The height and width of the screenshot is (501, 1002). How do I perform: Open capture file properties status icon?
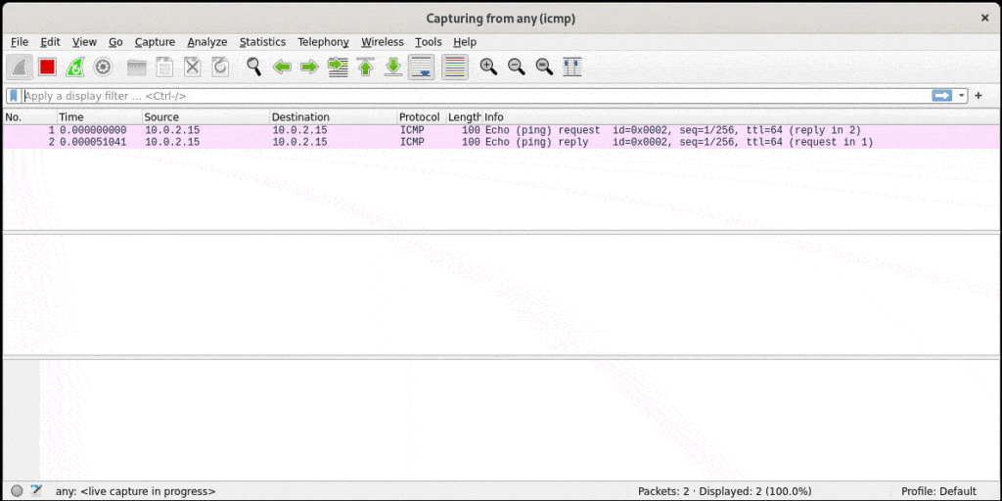36,491
